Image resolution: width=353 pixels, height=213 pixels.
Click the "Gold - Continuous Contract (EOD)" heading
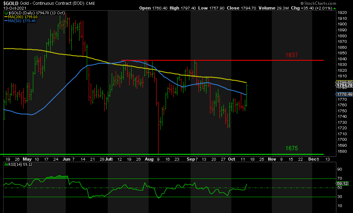(52, 4)
